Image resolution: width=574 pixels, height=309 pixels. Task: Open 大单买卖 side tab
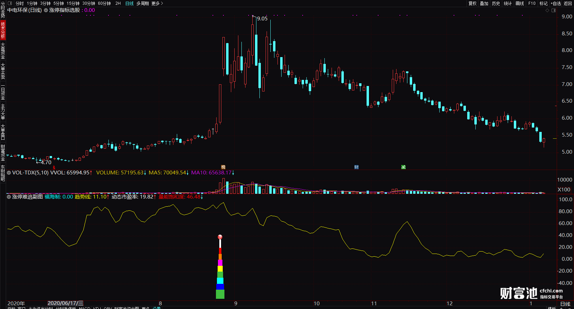(x=3, y=71)
